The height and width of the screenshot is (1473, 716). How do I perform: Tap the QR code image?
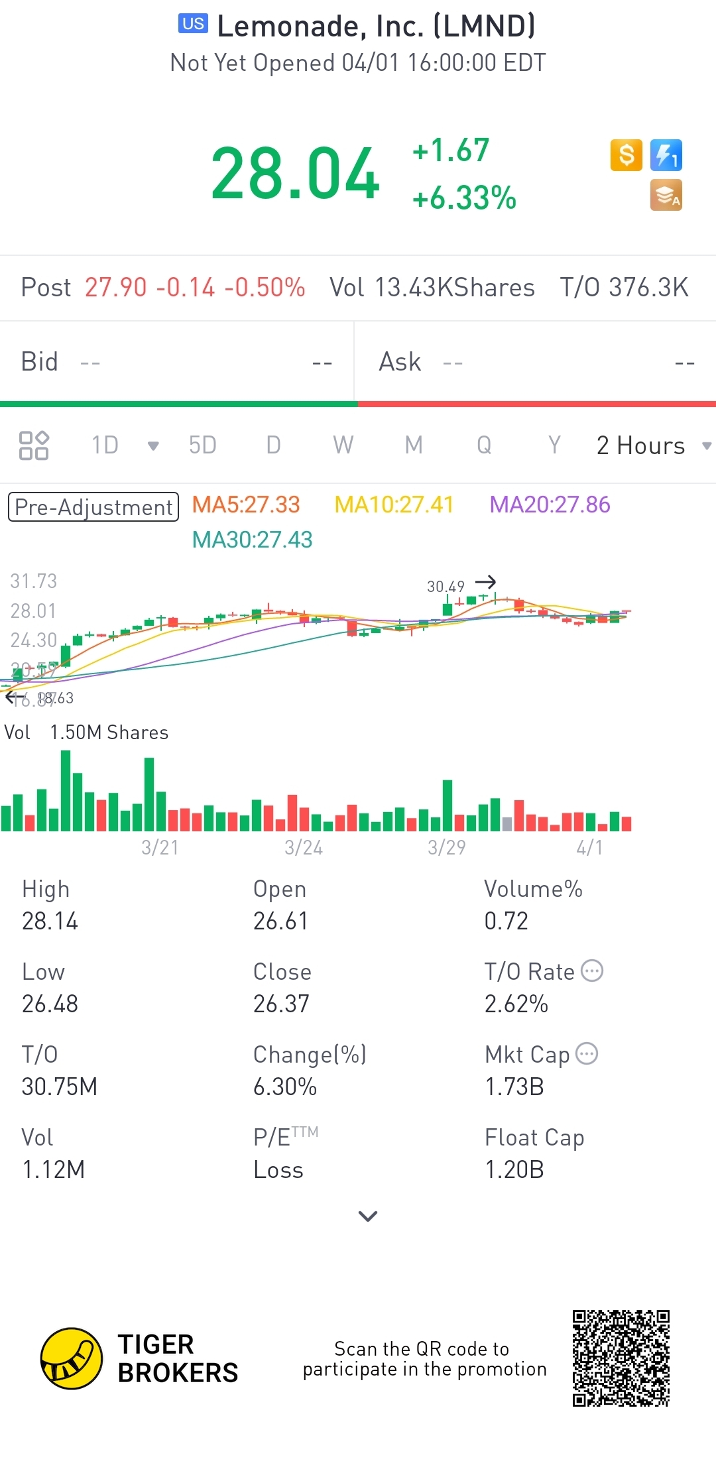pos(621,1358)
